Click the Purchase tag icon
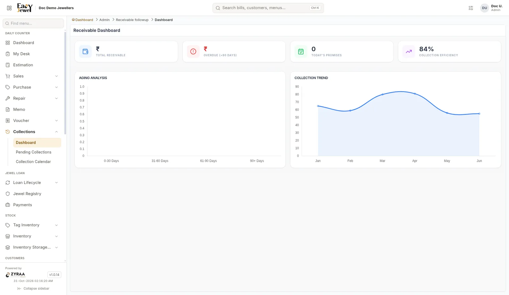 tap(8, 87)
